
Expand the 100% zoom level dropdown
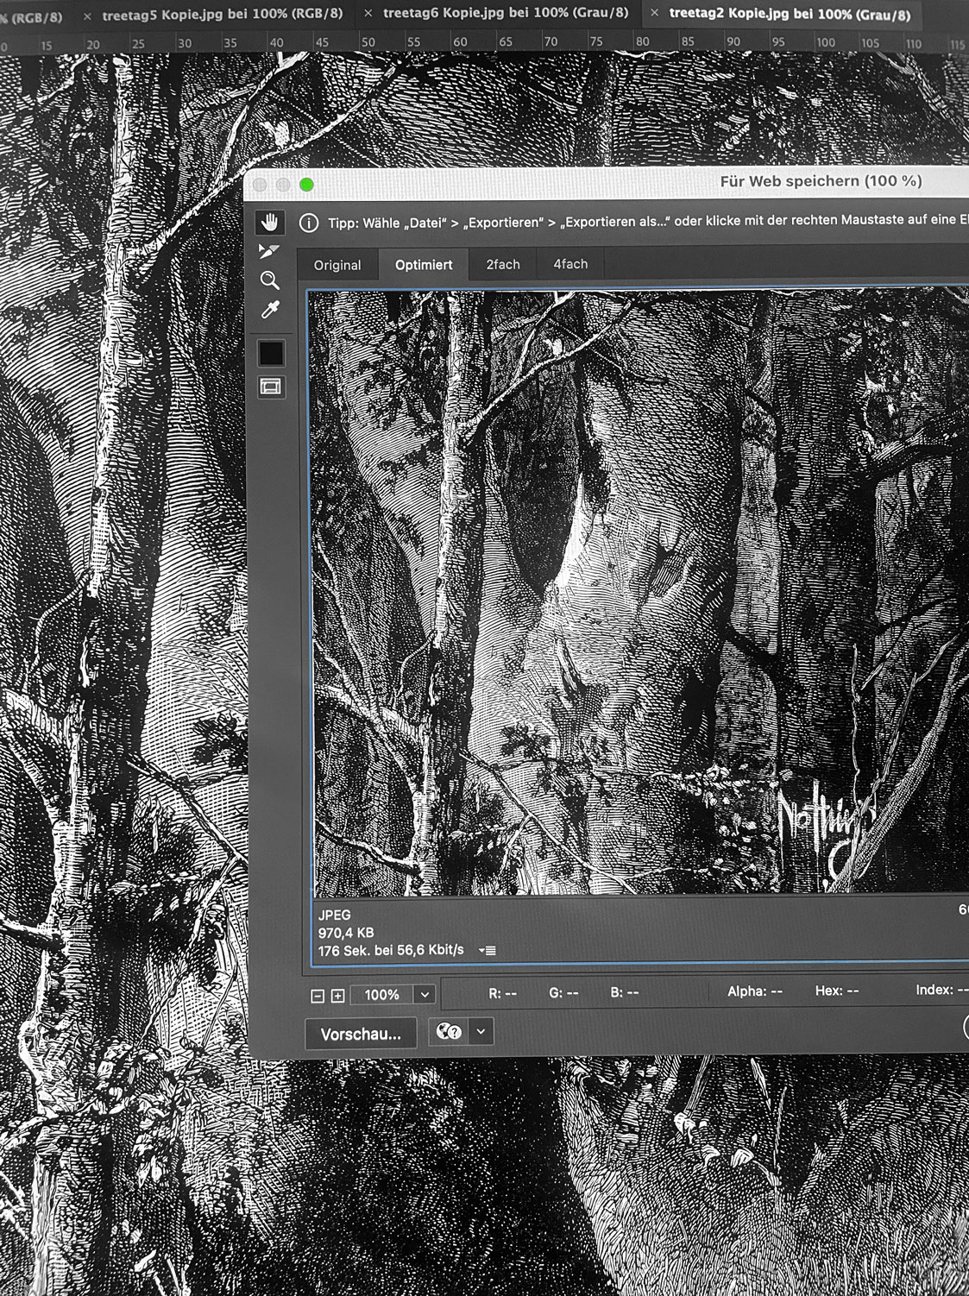(425, 995)
